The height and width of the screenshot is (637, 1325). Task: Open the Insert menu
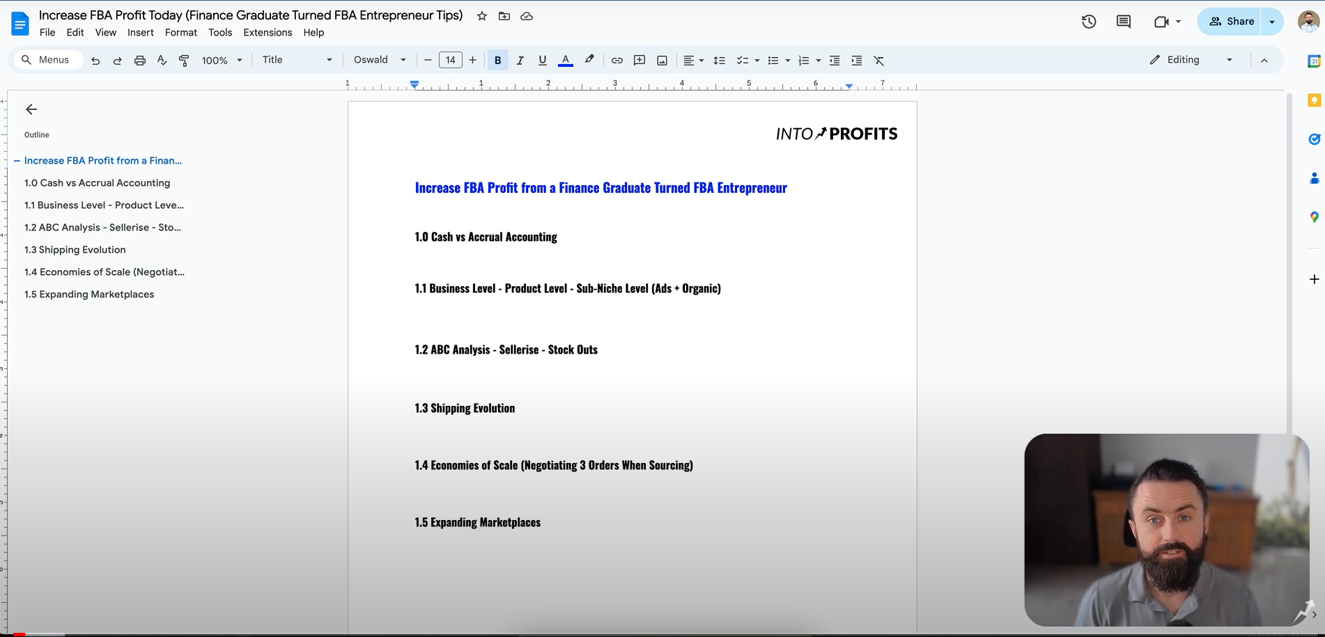click(141, 33)
